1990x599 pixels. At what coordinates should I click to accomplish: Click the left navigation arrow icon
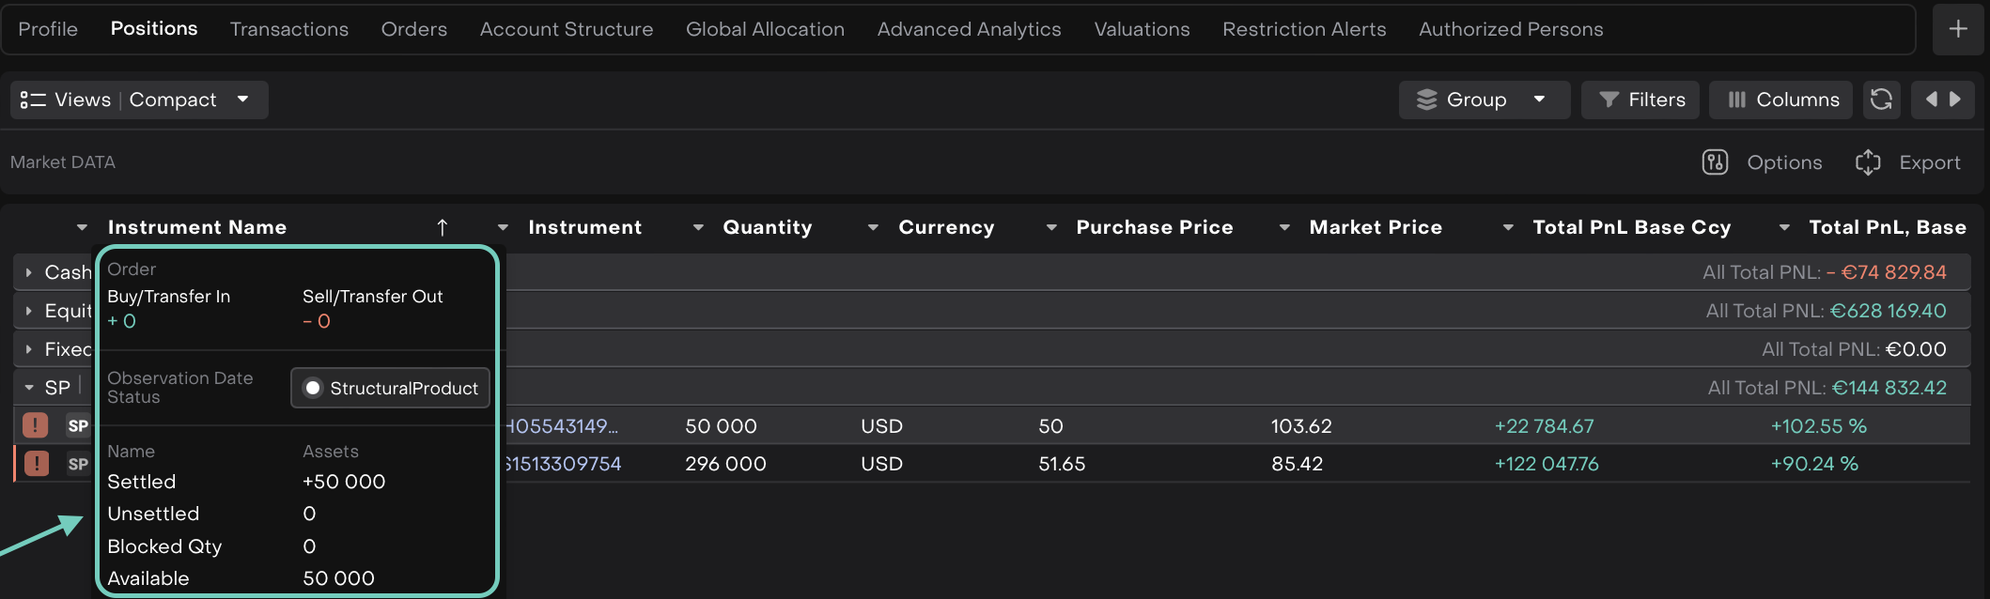(x=1931, y=100)
